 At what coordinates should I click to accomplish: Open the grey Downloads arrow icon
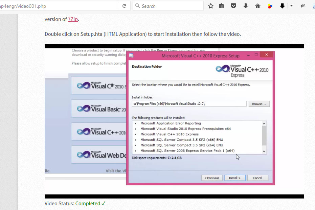tap(246, 6)
